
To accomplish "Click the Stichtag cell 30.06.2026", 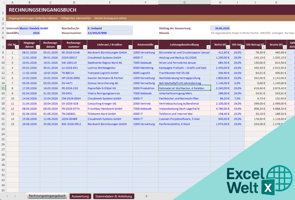I will tap(220, 28).
